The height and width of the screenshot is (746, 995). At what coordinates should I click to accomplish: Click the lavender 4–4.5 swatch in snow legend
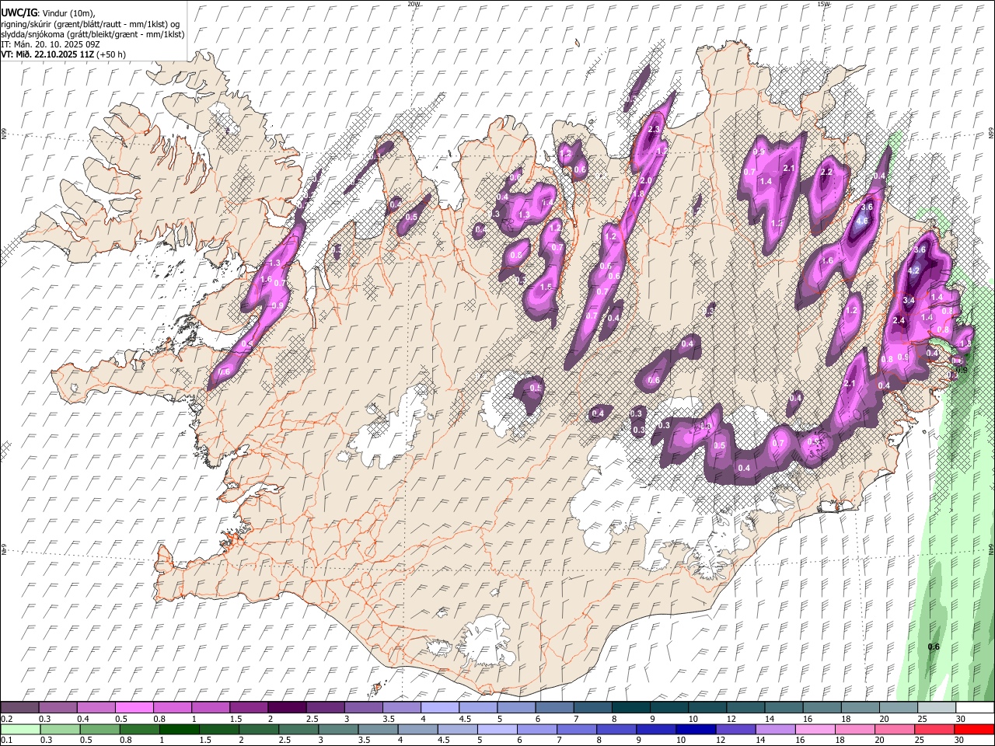click(440, 708)
